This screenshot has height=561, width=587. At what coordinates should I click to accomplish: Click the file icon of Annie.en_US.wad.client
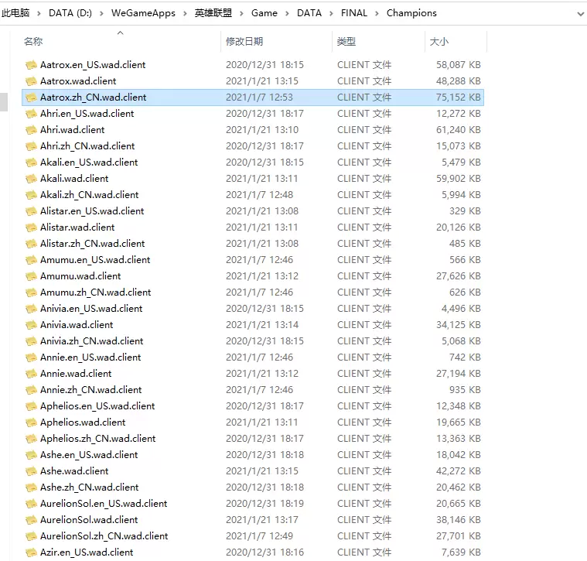point(31,357)
